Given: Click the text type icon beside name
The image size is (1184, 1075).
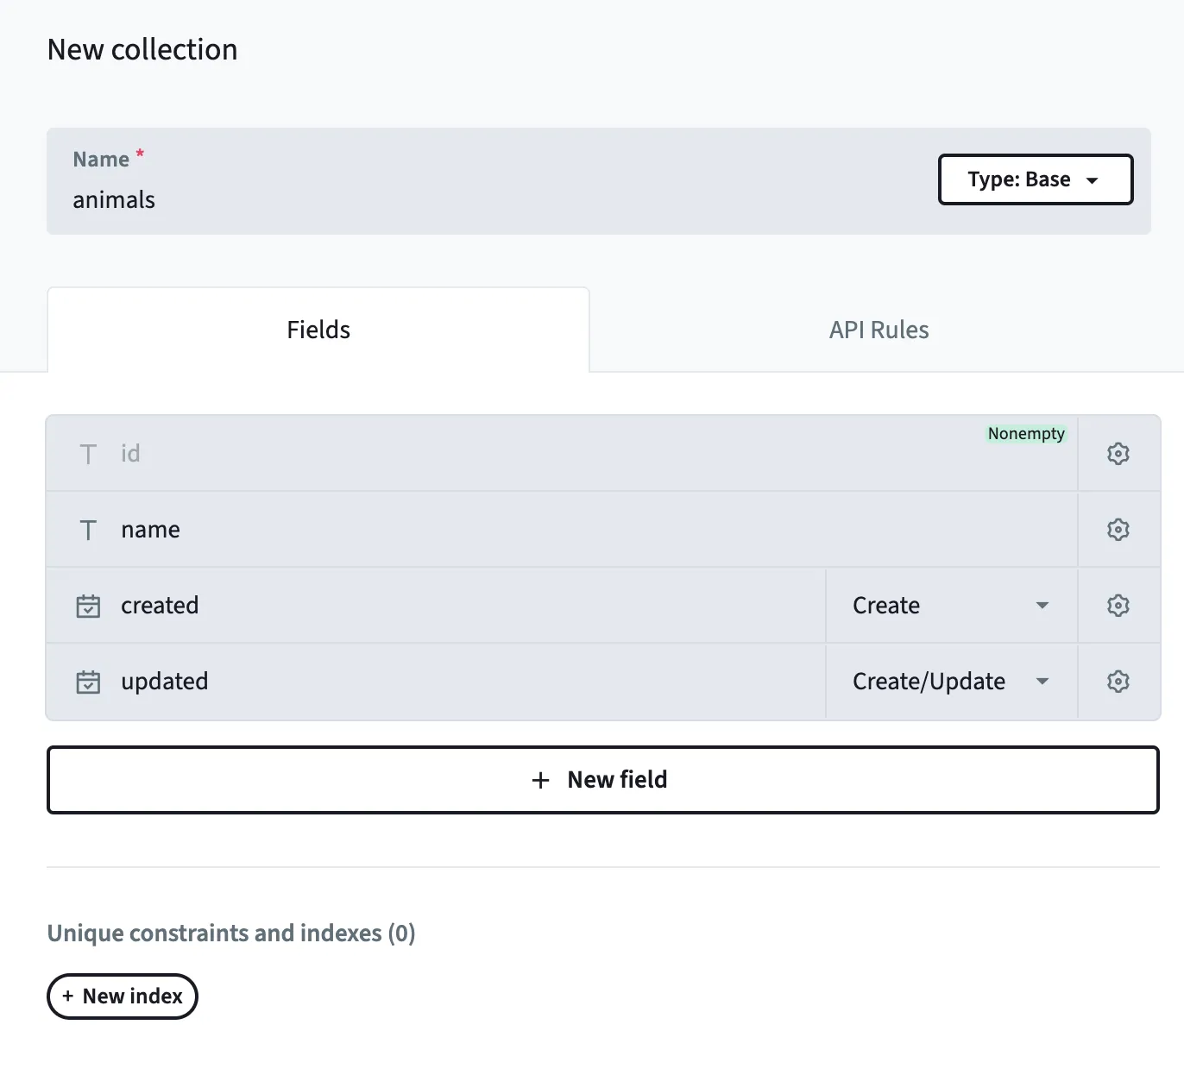Looking at the screenshot, I should point(88,531).
